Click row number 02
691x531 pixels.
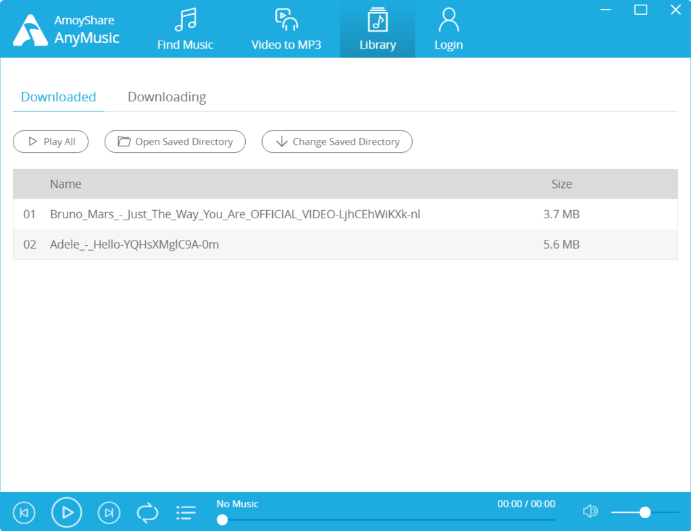[30, 244]
